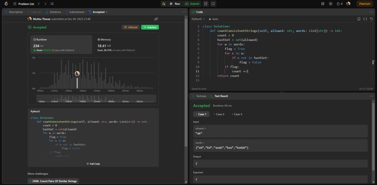
Task: Go to the previous problem arrow
Action: pos(39,4)
